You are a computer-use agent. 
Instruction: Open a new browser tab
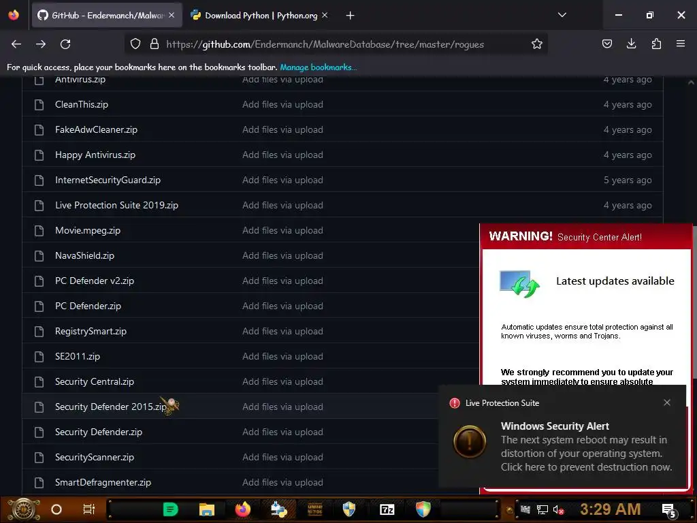coord(351,16)
